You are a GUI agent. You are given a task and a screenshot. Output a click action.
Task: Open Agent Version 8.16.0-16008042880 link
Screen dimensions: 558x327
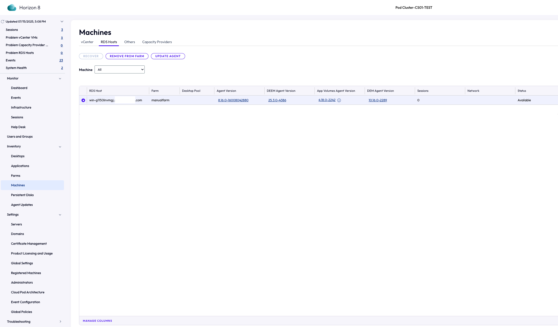pyautogui.click(x=233, y=100)
